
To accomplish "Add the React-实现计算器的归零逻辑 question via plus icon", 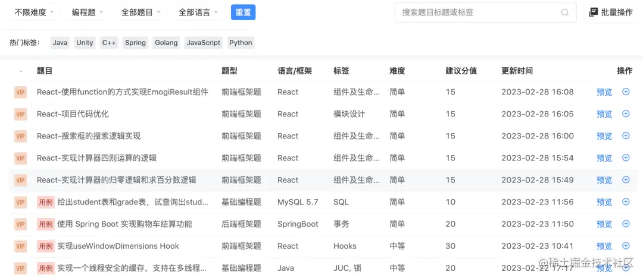I will pyautogui.click(x=626, y=180).
